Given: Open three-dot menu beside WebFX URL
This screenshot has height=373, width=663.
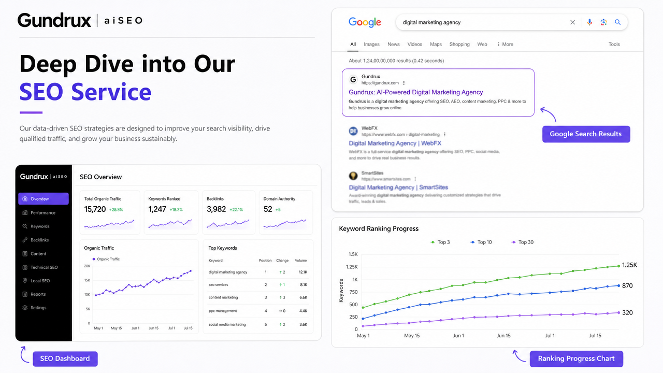Looking at the screenshot, I should pyautogui.click(x=445, y=134).
